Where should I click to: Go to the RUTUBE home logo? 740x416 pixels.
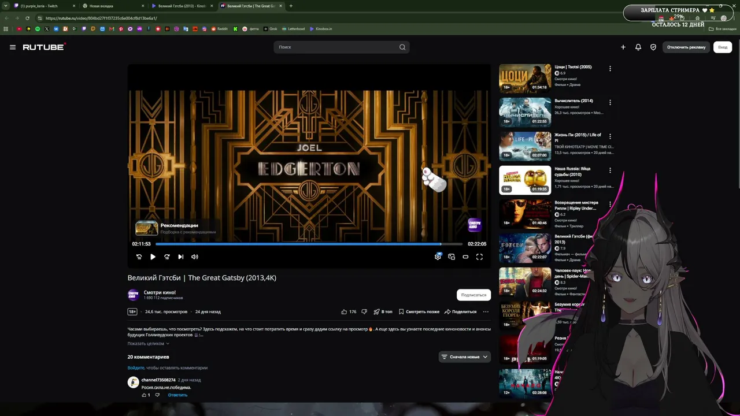pyautogui.click(x=44, y=47)
